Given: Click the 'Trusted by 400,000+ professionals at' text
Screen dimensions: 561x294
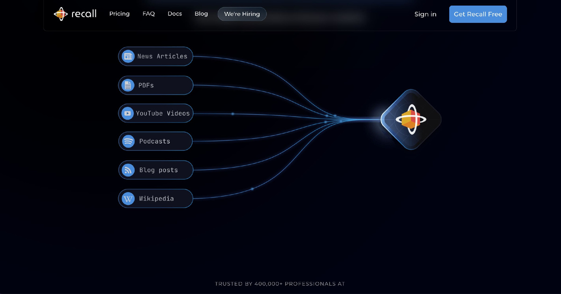Looking at the screenshot, I should click(x=280, y=284).
